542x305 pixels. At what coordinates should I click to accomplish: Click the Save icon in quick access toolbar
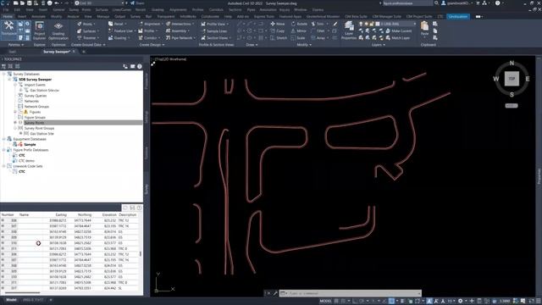(x=30, y=3)
